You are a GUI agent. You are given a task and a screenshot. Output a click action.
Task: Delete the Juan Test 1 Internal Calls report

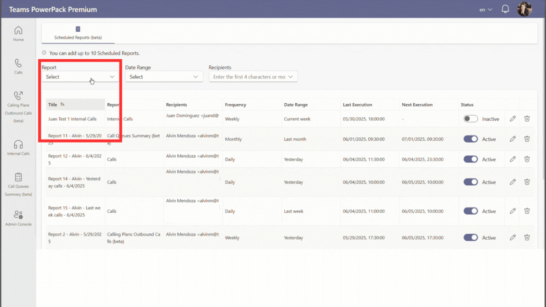(x=527, y=119)
